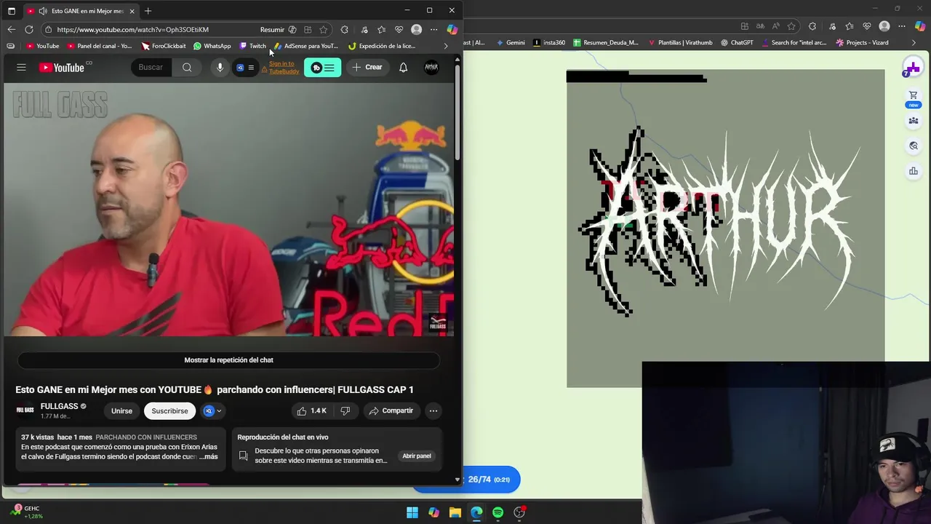
Task: Open Spotify from the Windows taskbar
Action: pos(498,512)
